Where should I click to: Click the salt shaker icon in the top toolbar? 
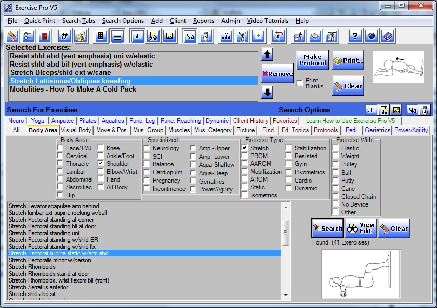coord(206,36)
